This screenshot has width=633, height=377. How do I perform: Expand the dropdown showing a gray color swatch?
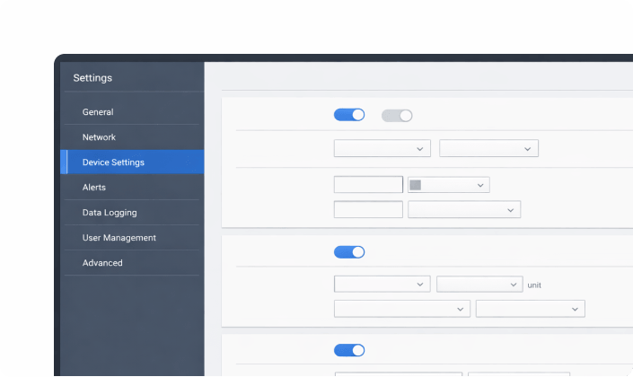tap(449, 185)
